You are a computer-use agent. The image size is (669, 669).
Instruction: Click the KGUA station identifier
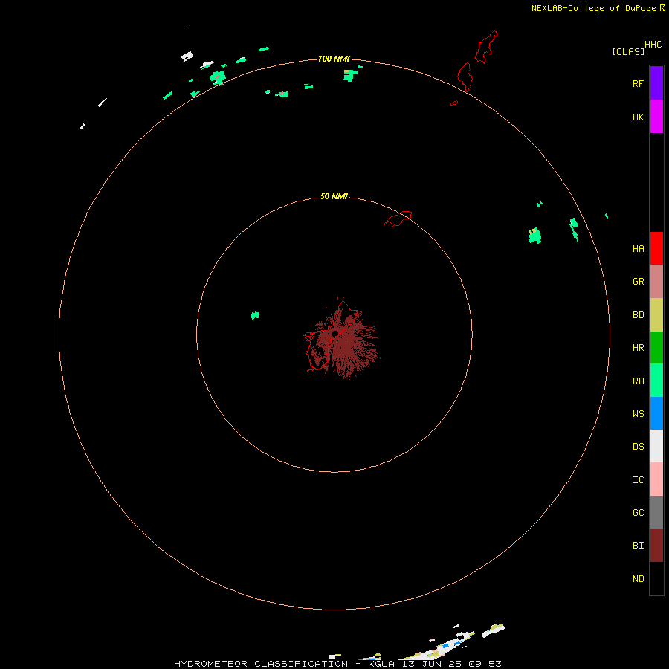(382, 664)
